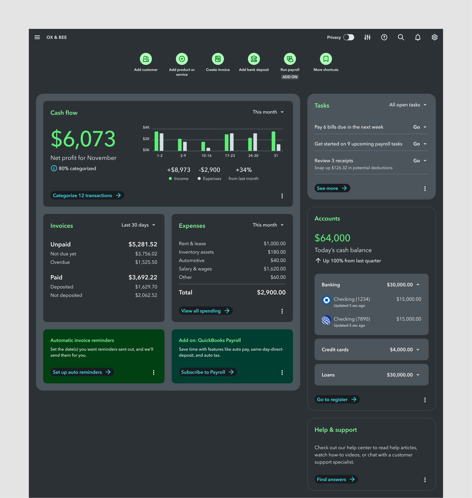Collapse the Banking accounts section
472x498 pixels.
click(418, 285)
